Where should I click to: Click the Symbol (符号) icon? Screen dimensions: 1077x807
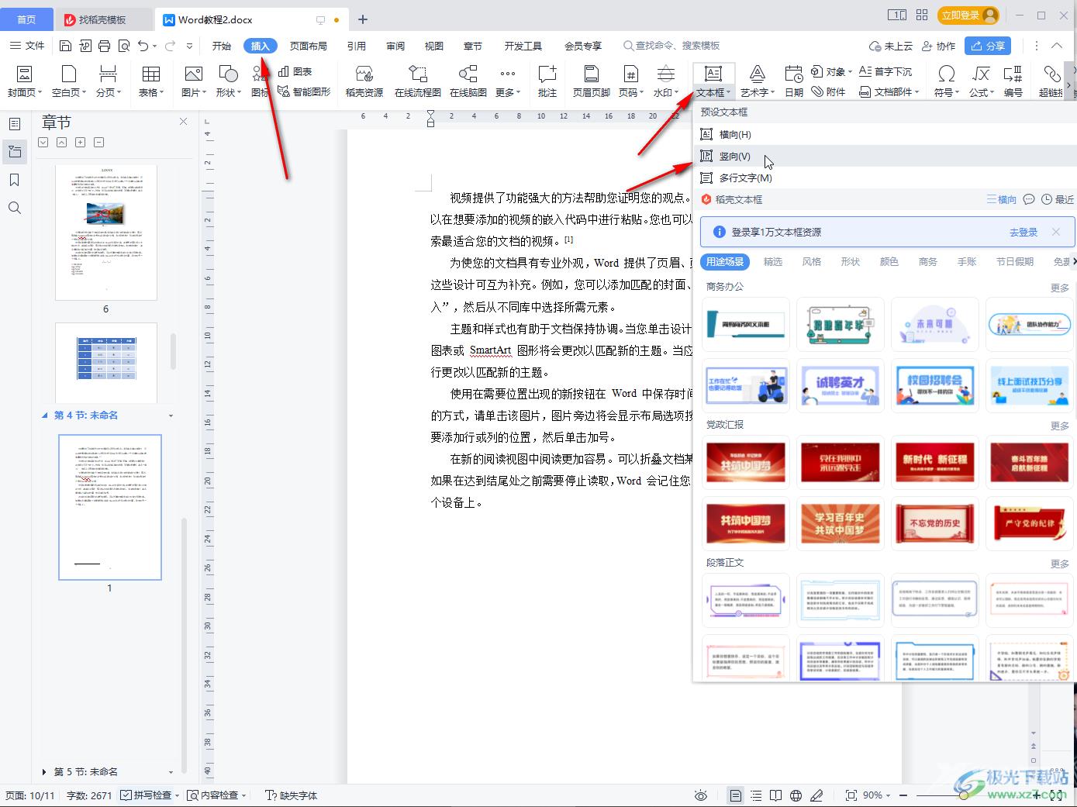[945, 81]
